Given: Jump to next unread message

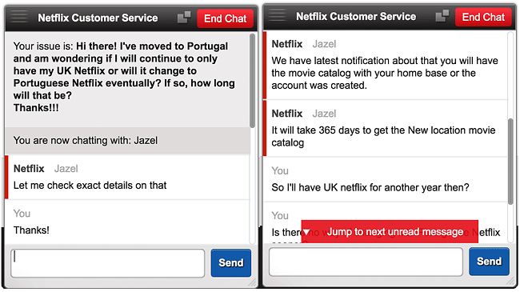Looking at the screenshot, I should click(x=390, y=232).
